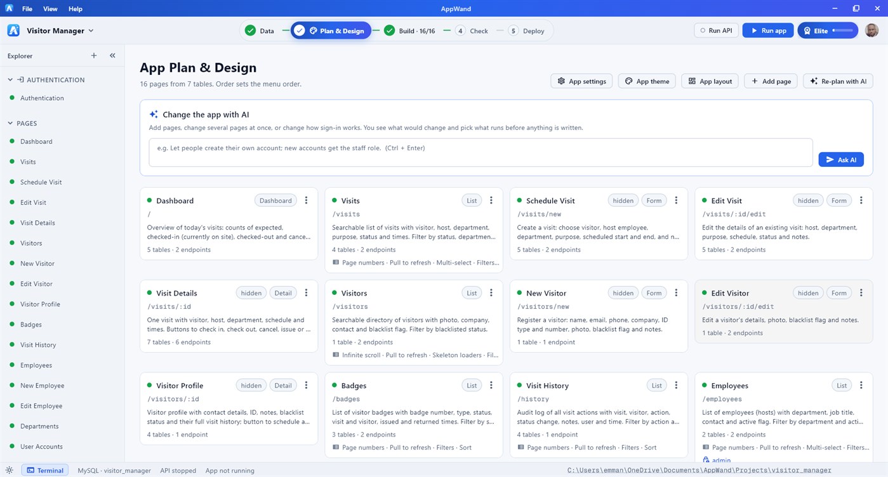Image resolution: width=888 pixels, height=477 pixels.
Task: Go to the Data step
Action: click(260, 30)
